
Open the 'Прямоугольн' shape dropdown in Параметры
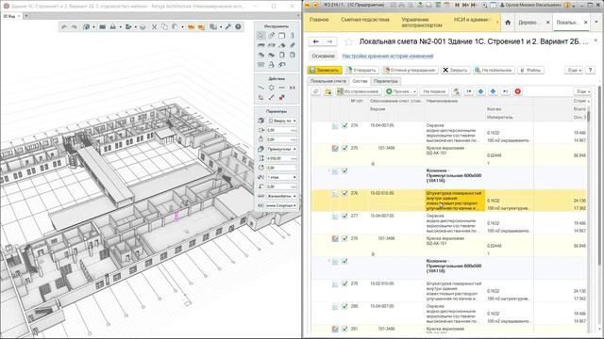(282, 149)
